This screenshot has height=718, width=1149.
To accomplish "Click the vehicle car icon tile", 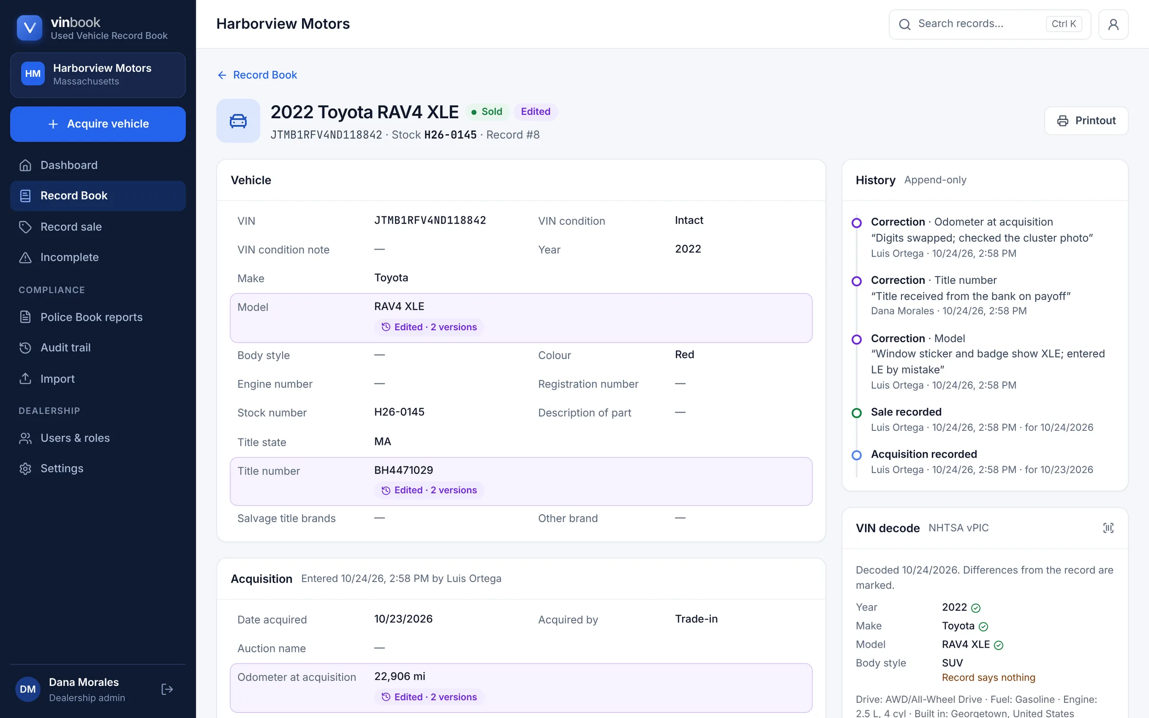I will coord(238,121).
